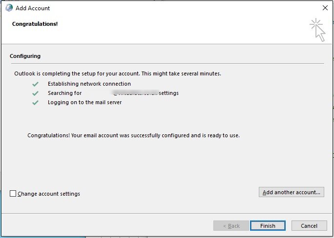Screen dimensions: 334x238
Task: Click Finish to complete account setup
Action: pos(268,225)
